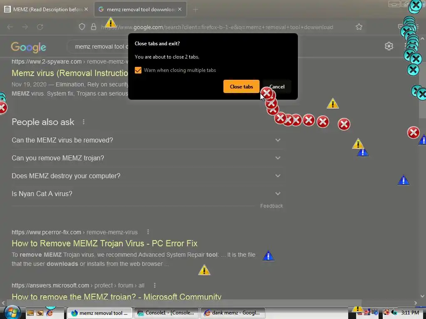Click the Firefox URL address bar

click(217, 27)
